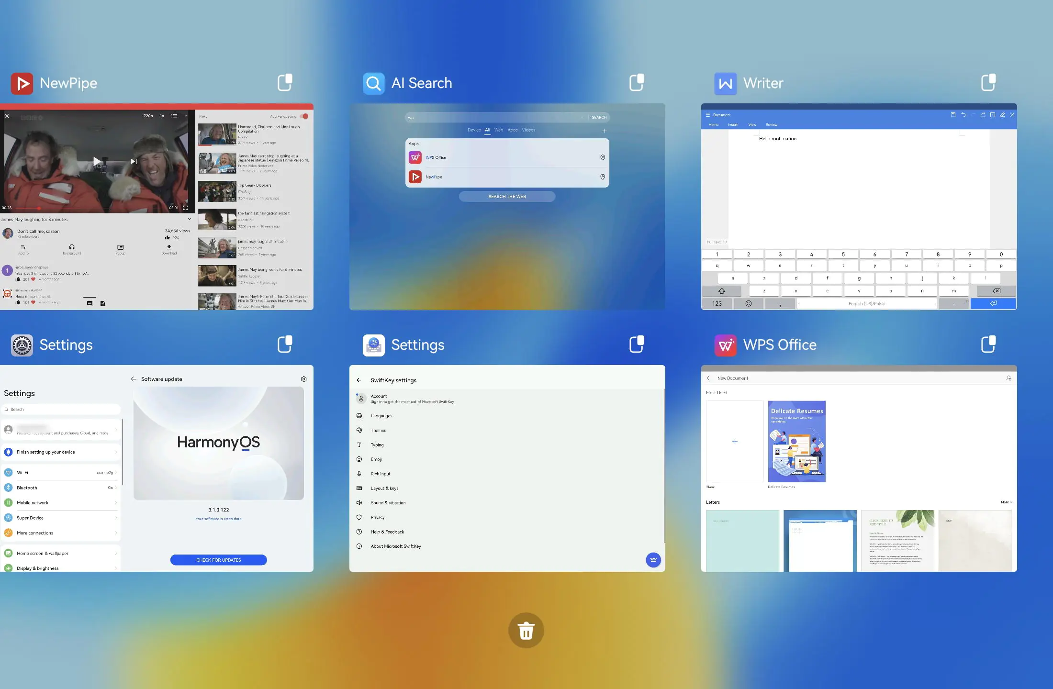Switch to Videos tab in AI Search
This screenshot has width=1053, height=689.
[x=529, y=130]
